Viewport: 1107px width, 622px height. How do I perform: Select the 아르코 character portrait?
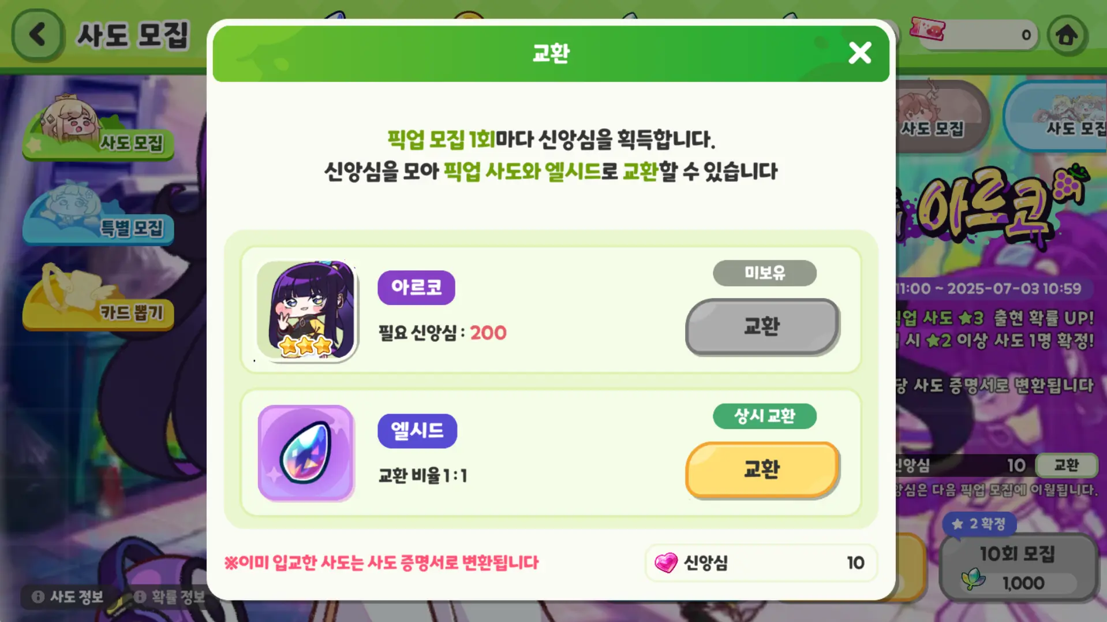[306, 310]
